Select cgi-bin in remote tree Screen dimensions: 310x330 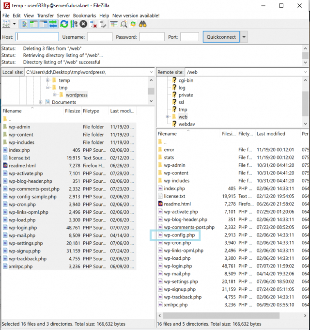(186, 80)
